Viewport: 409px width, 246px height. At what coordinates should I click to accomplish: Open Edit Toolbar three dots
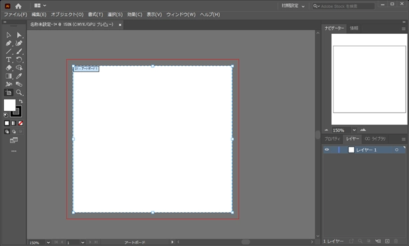pyautogui.click(x=14, y=151)
